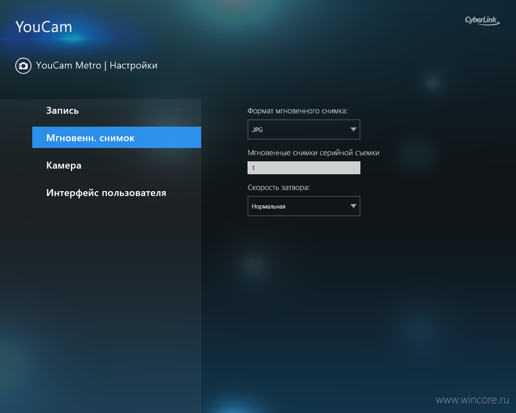Expand the Нормальная shutter speed dropdown

pyautogui.click(x=304, y=206)
